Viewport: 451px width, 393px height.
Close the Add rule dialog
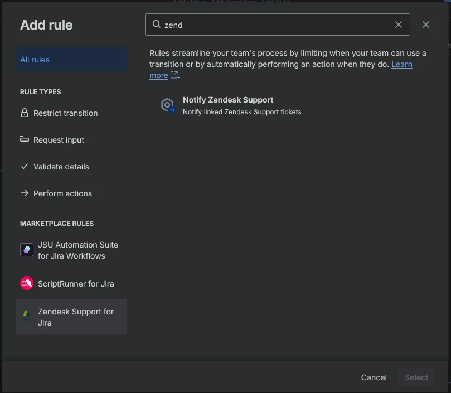426,25
